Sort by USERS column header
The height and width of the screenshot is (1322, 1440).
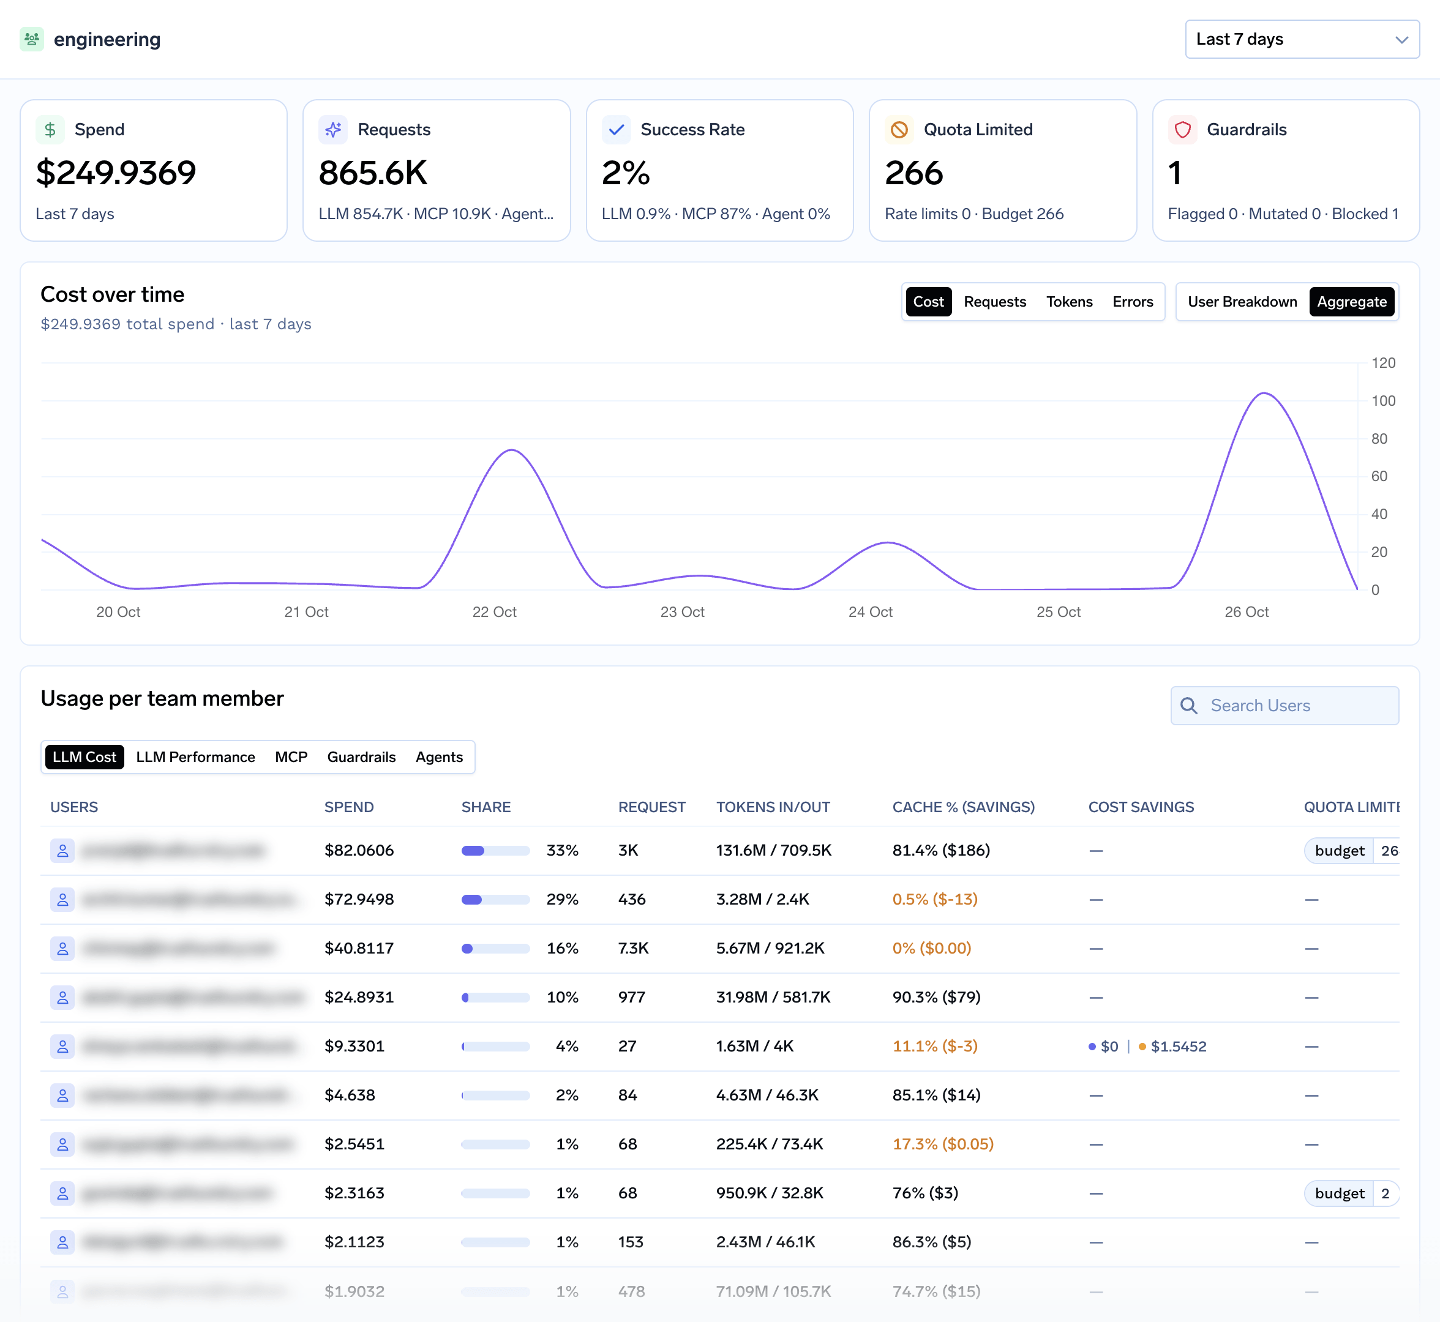73,807
